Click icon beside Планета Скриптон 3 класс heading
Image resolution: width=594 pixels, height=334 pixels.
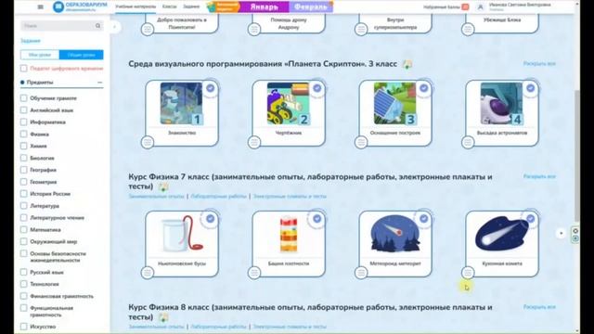407,64
